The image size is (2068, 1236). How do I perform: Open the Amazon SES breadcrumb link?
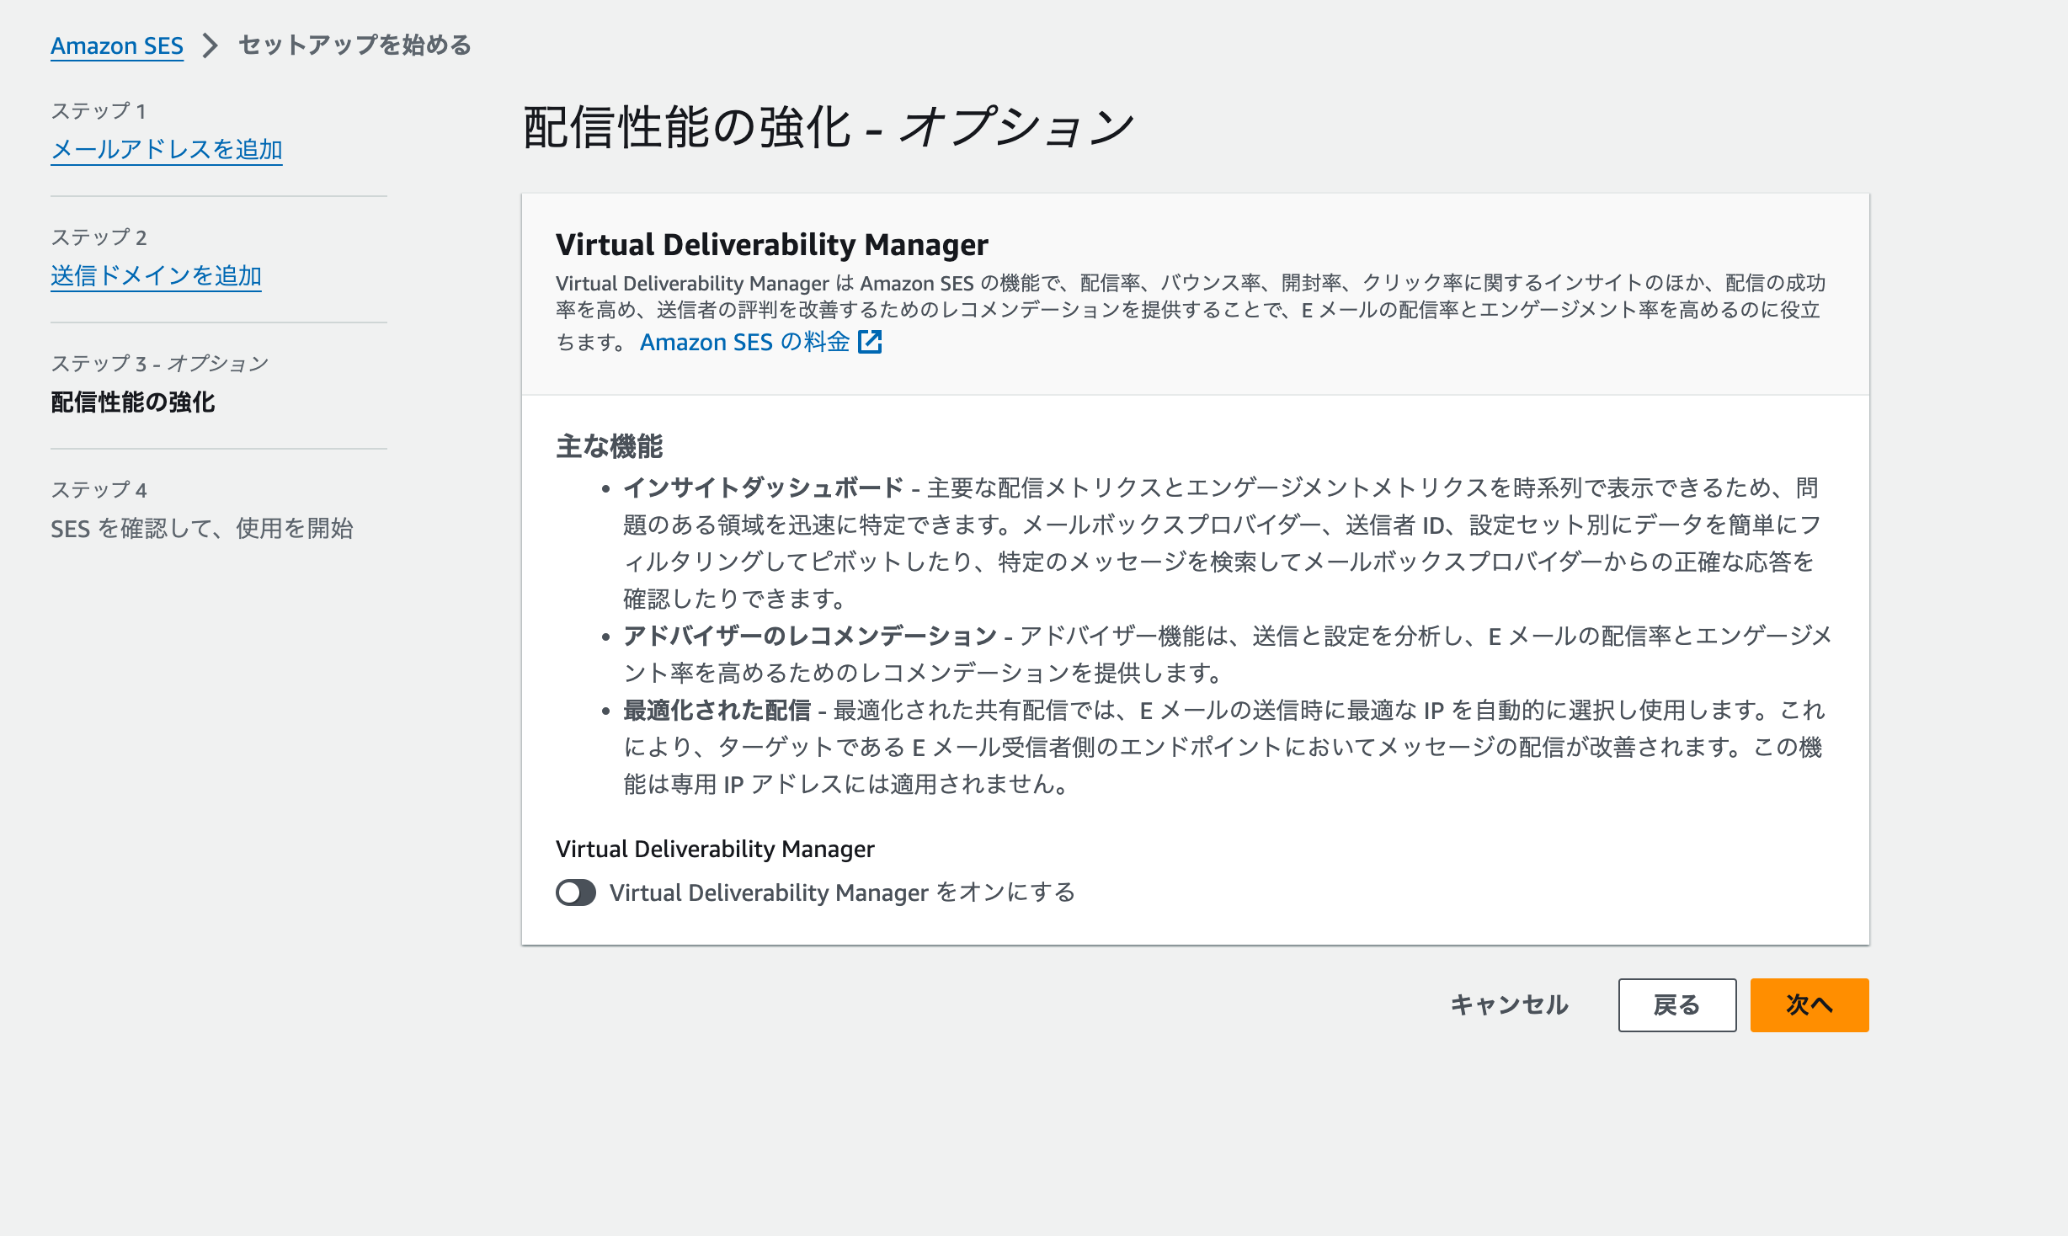tap(117, 45)
